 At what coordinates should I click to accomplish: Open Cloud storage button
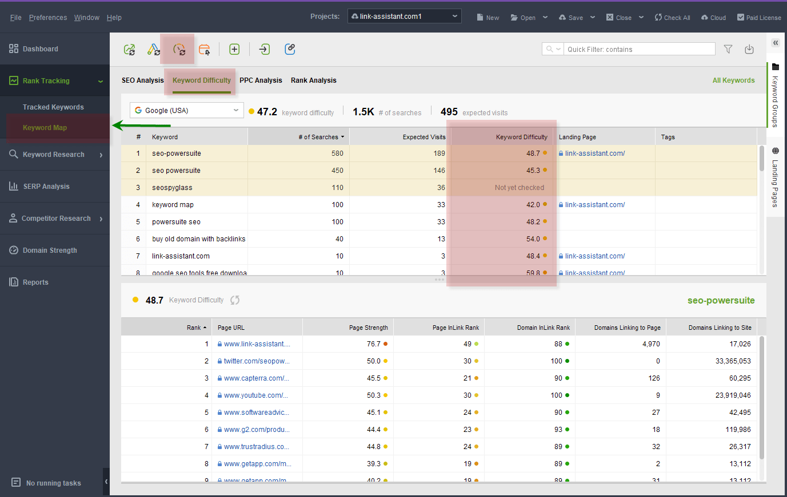(x=713, y=18)
